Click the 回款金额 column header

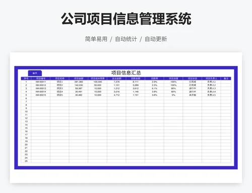click(136, 79)
